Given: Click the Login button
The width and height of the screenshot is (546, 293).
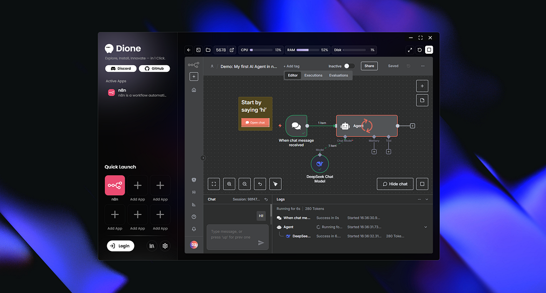Looking at the screenshot, I should pyautogui.click(x=120, y=246).
